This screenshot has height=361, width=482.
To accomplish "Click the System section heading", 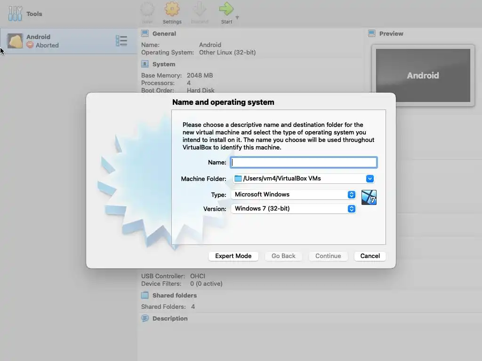I will (x=164, y=64).
